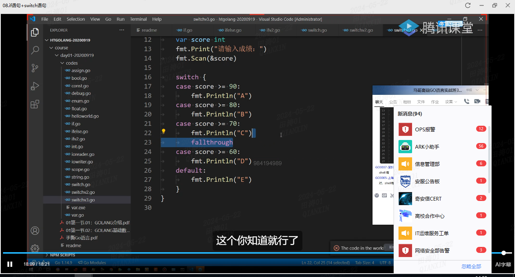The image size is (515, 277).
Task: Open 设置 dropdown in chat window
Action: coord(451,102)
